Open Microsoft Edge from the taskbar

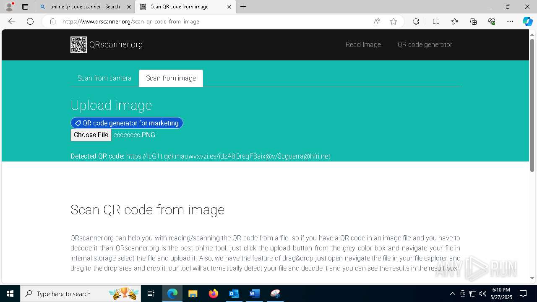tap(172, 294)
